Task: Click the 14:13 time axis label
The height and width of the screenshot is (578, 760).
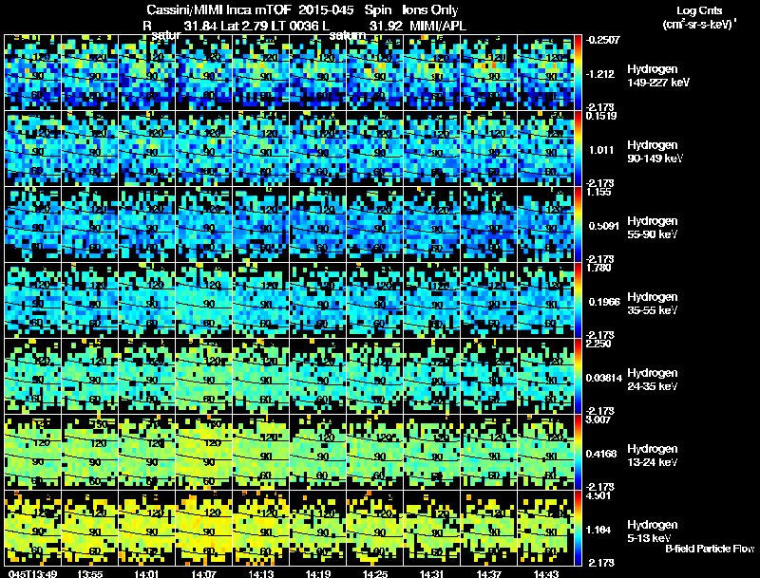Action: [260, 573]
